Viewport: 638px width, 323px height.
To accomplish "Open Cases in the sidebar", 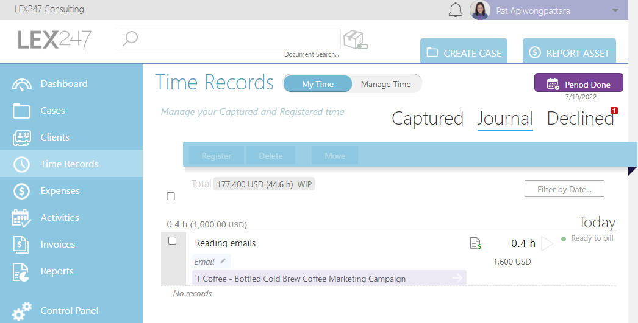I will [71, 110].
